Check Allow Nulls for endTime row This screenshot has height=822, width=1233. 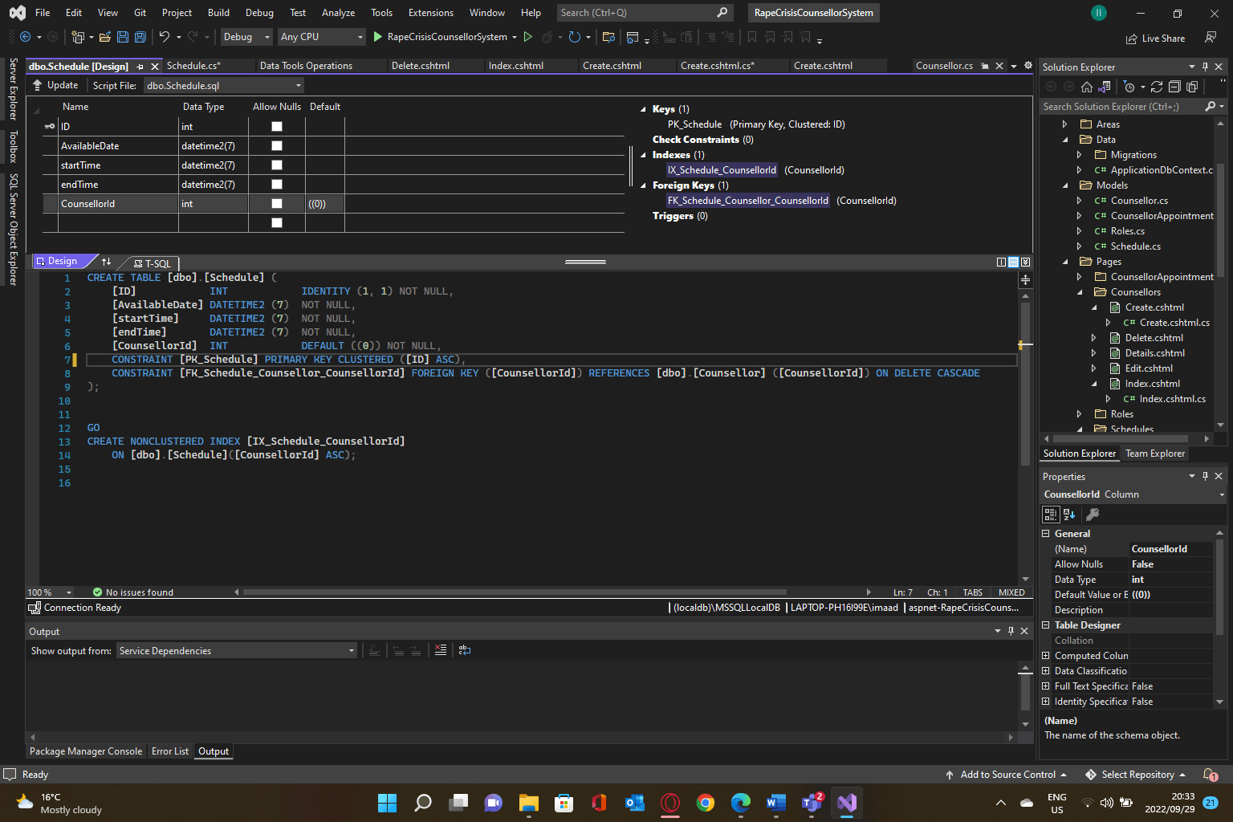pyautogui.click(x=277, y=185)
